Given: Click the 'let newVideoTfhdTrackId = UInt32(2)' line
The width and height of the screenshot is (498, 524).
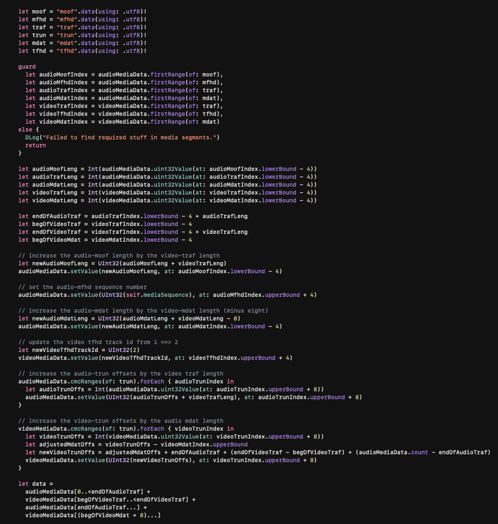Looking at the screenshot, I should pos(79,350).
